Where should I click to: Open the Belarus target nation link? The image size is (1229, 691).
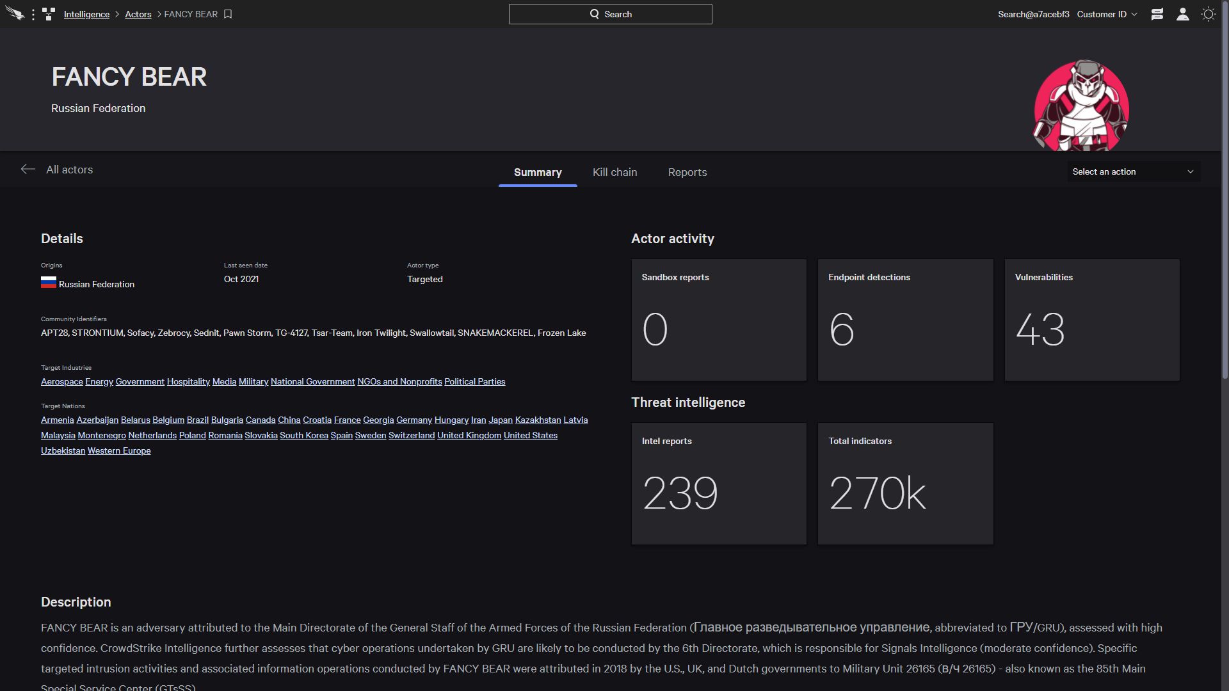click(136, 420)
